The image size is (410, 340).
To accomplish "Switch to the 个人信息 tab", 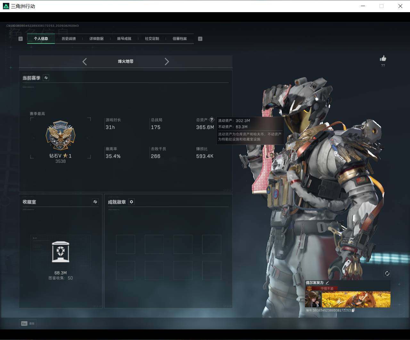I will (41, 39).
